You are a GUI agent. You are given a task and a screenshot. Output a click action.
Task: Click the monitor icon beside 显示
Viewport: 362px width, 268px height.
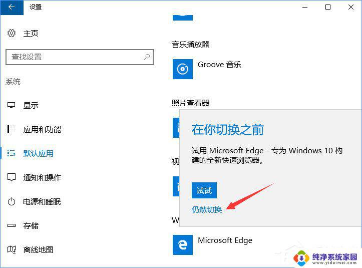tap(11, 105)
